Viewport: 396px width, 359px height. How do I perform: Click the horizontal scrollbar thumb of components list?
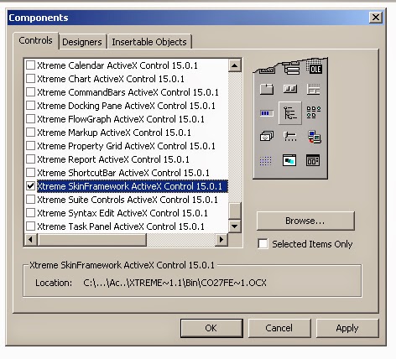tap(92, 240)
